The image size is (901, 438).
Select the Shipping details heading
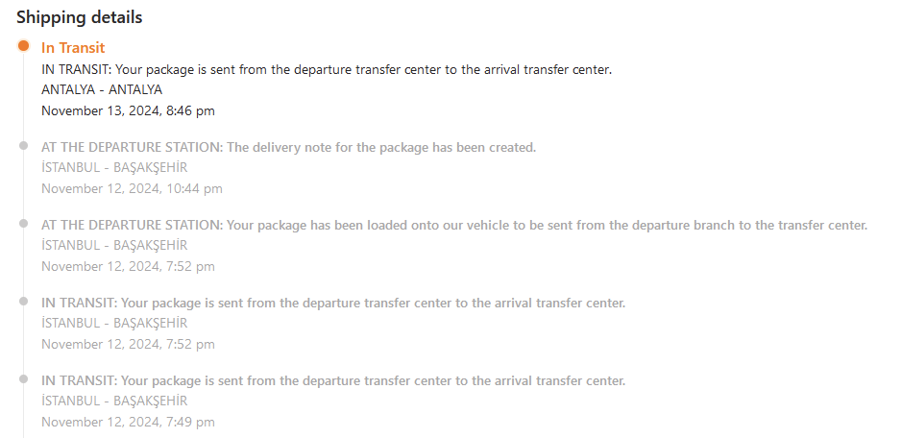[x=80, y=17]
